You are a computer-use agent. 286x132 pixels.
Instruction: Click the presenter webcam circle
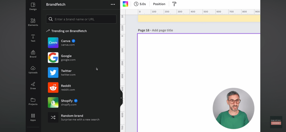(233, 109)
